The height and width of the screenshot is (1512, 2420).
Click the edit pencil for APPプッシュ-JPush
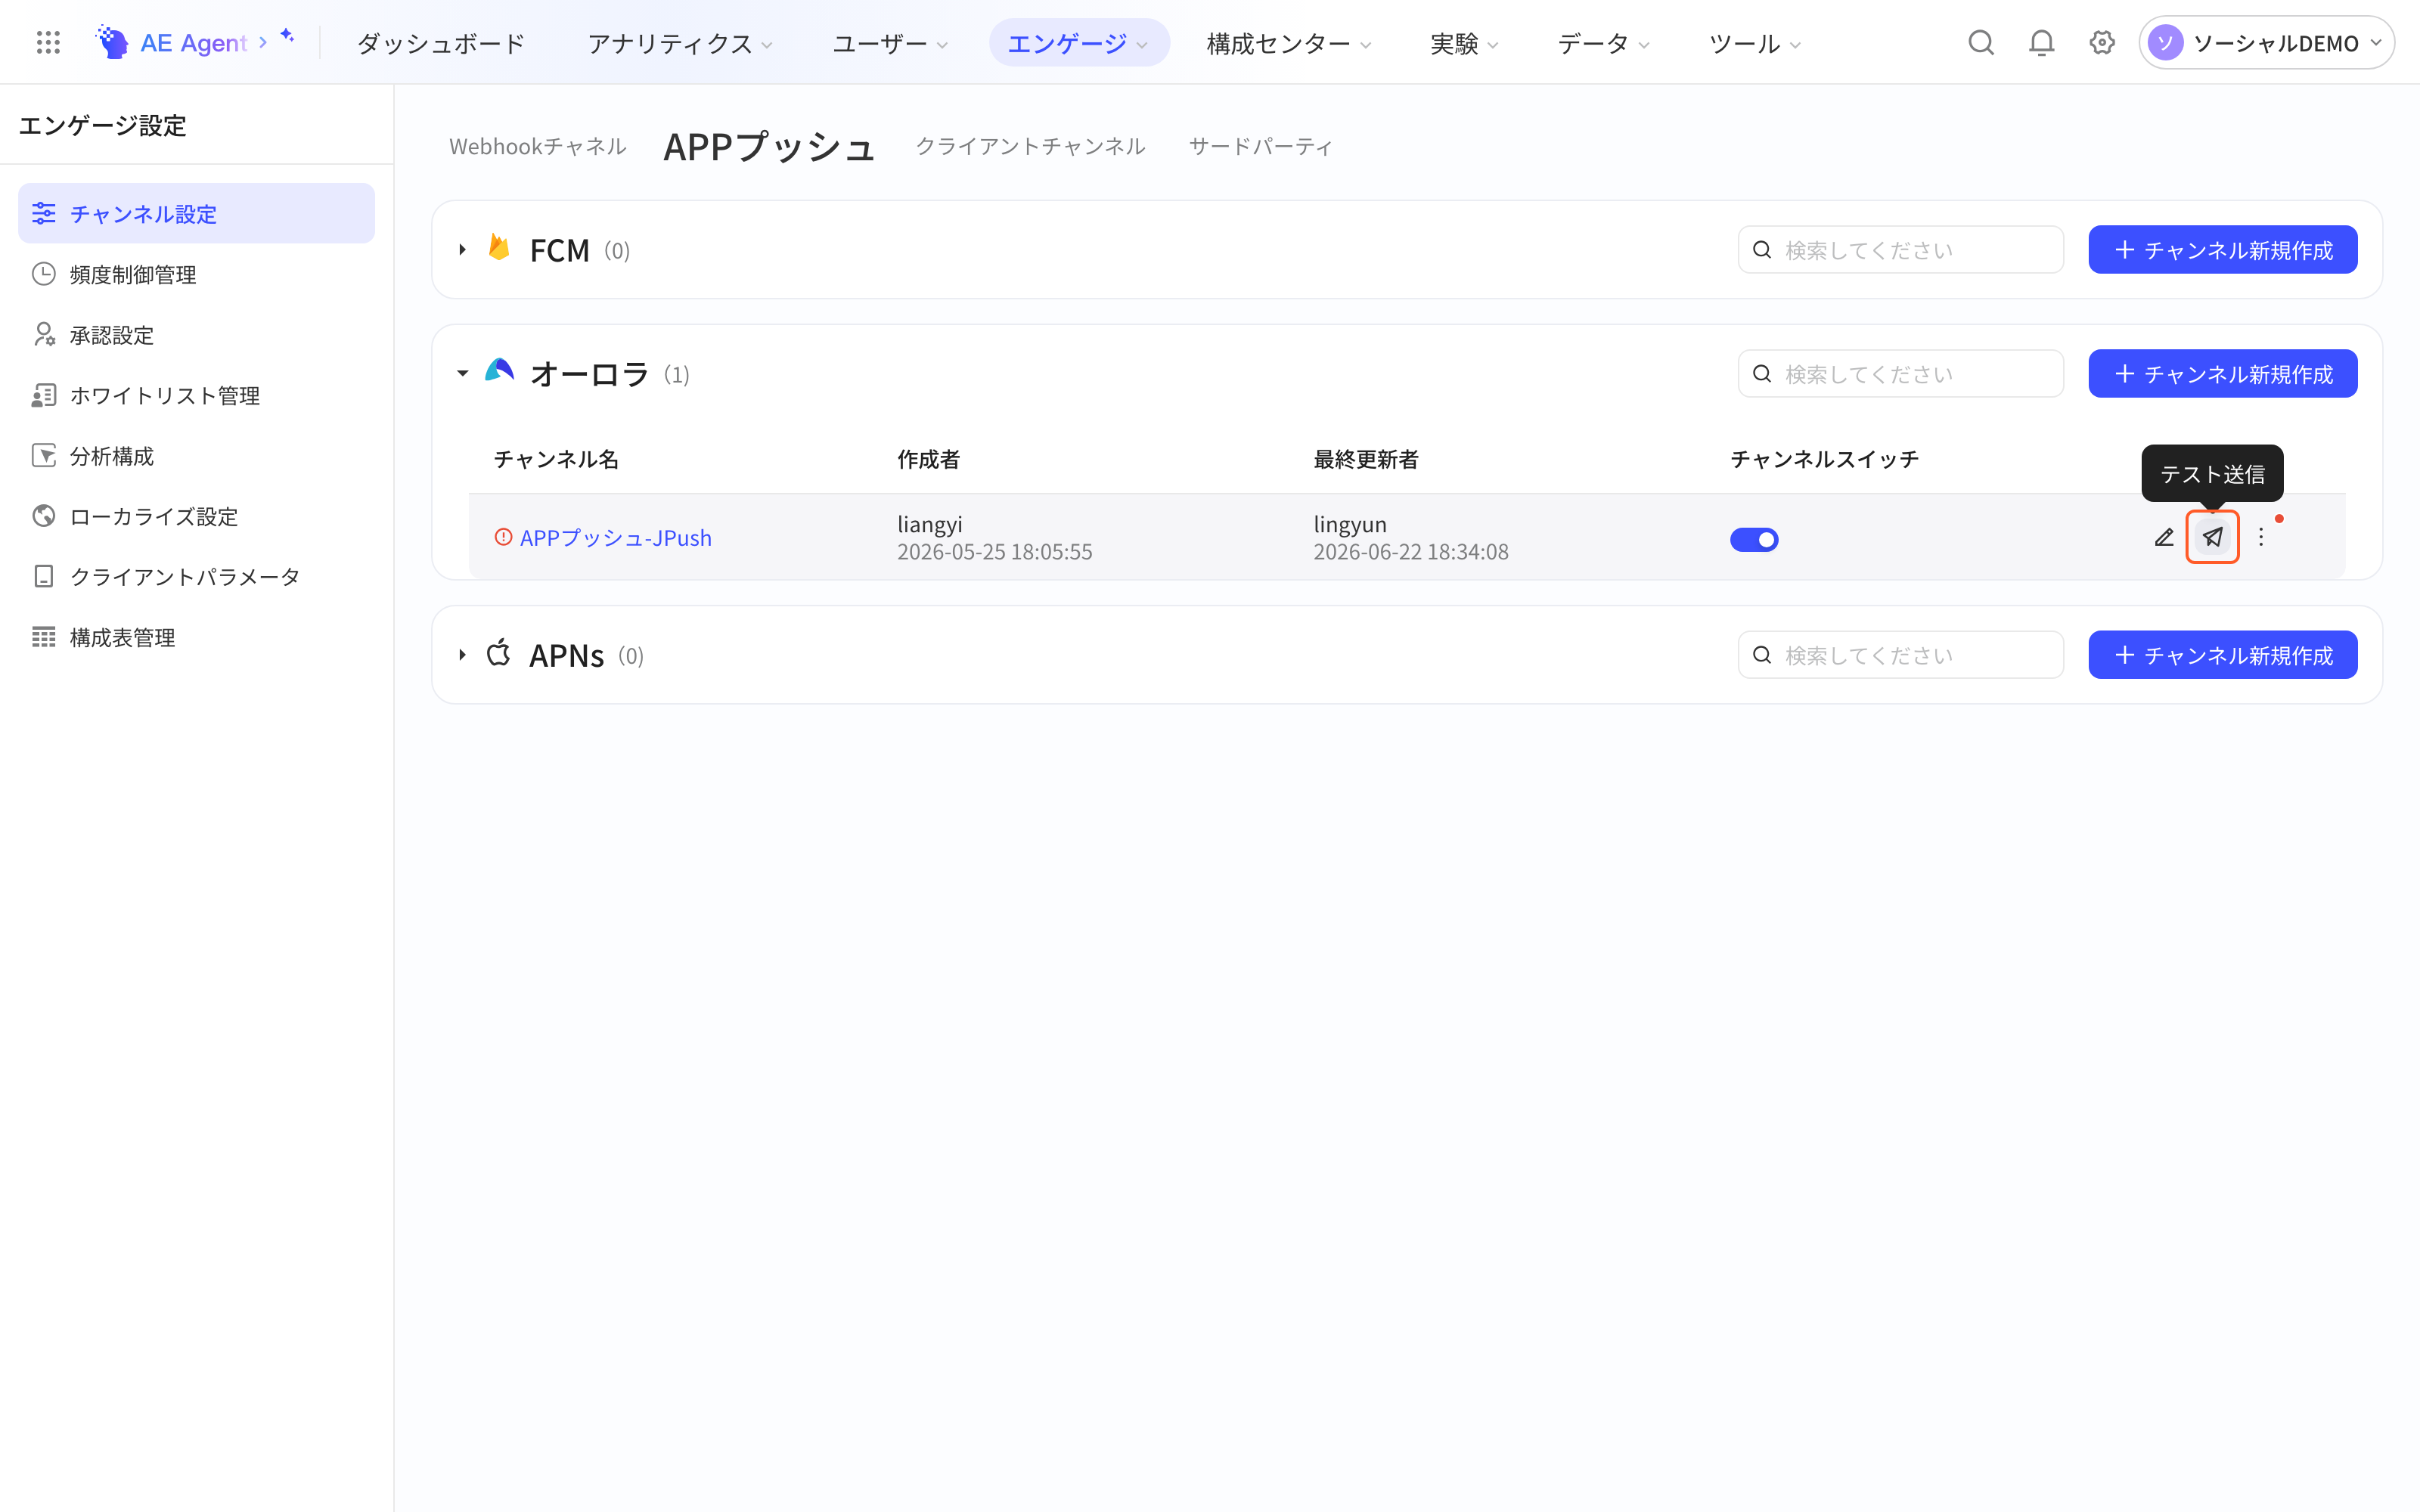(x=2164, y=538)
